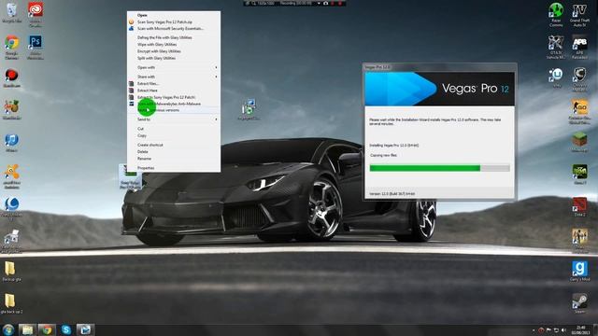The width and height of the screenshot is (598, 336).
Task: Launch the avast! desktop shortcut
Action: click(12, 176)
